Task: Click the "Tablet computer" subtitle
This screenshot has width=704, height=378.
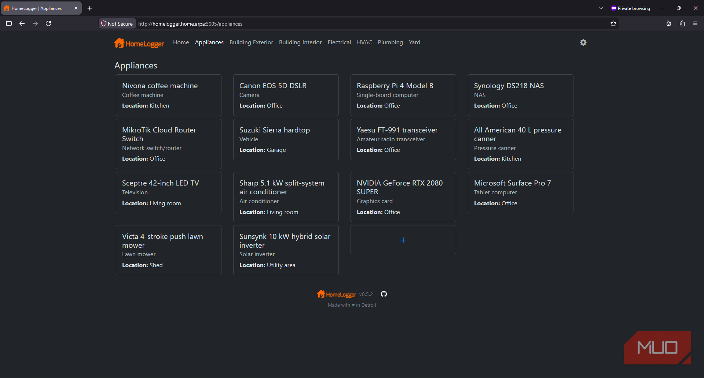Action: 495,192
